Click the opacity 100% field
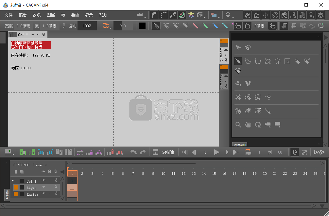Image resolution: width=329 pixels, height=216 pixels. point(87,26)
